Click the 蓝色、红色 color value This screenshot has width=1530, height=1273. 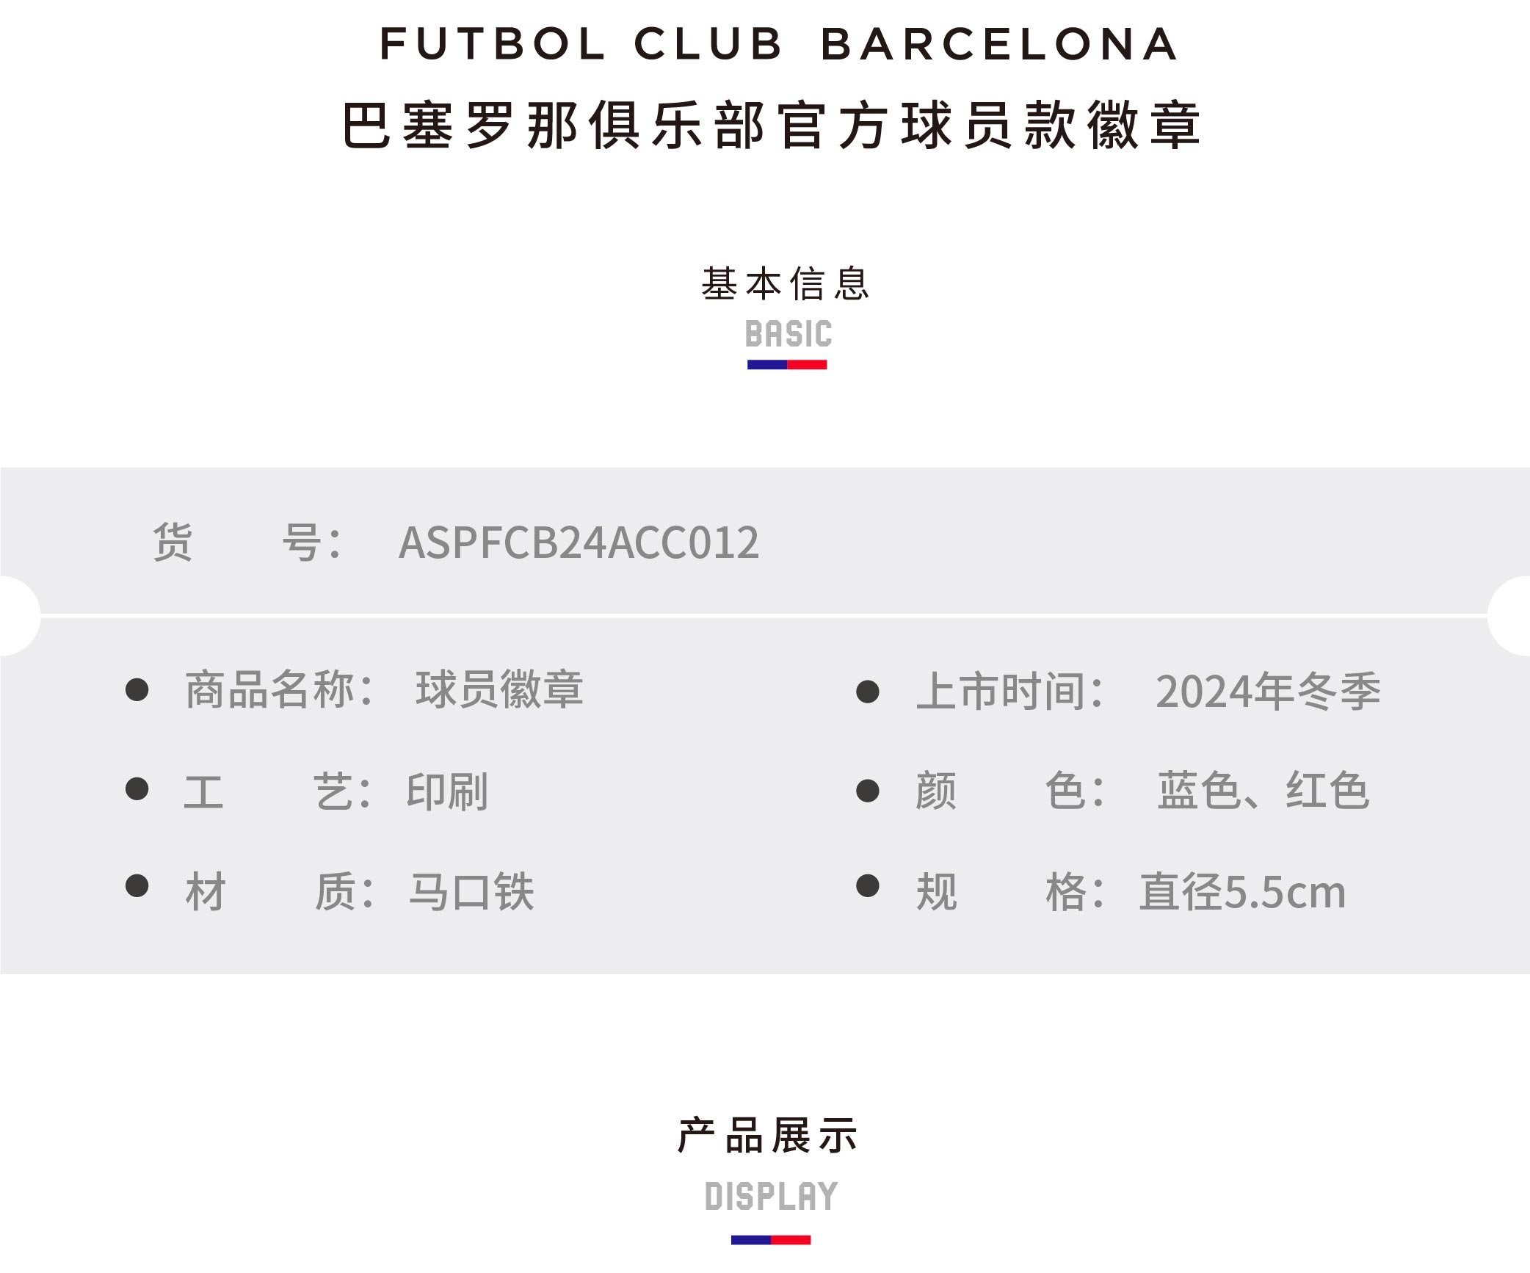tap(1263, 791)
